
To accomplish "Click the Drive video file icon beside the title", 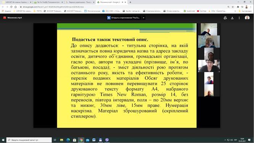I will point(5,18).
